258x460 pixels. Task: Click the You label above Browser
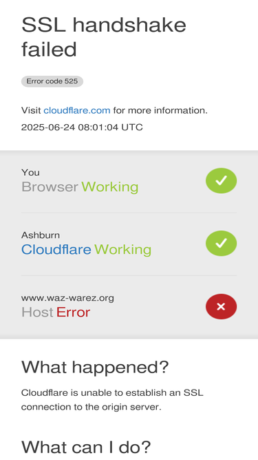[30, 172]
